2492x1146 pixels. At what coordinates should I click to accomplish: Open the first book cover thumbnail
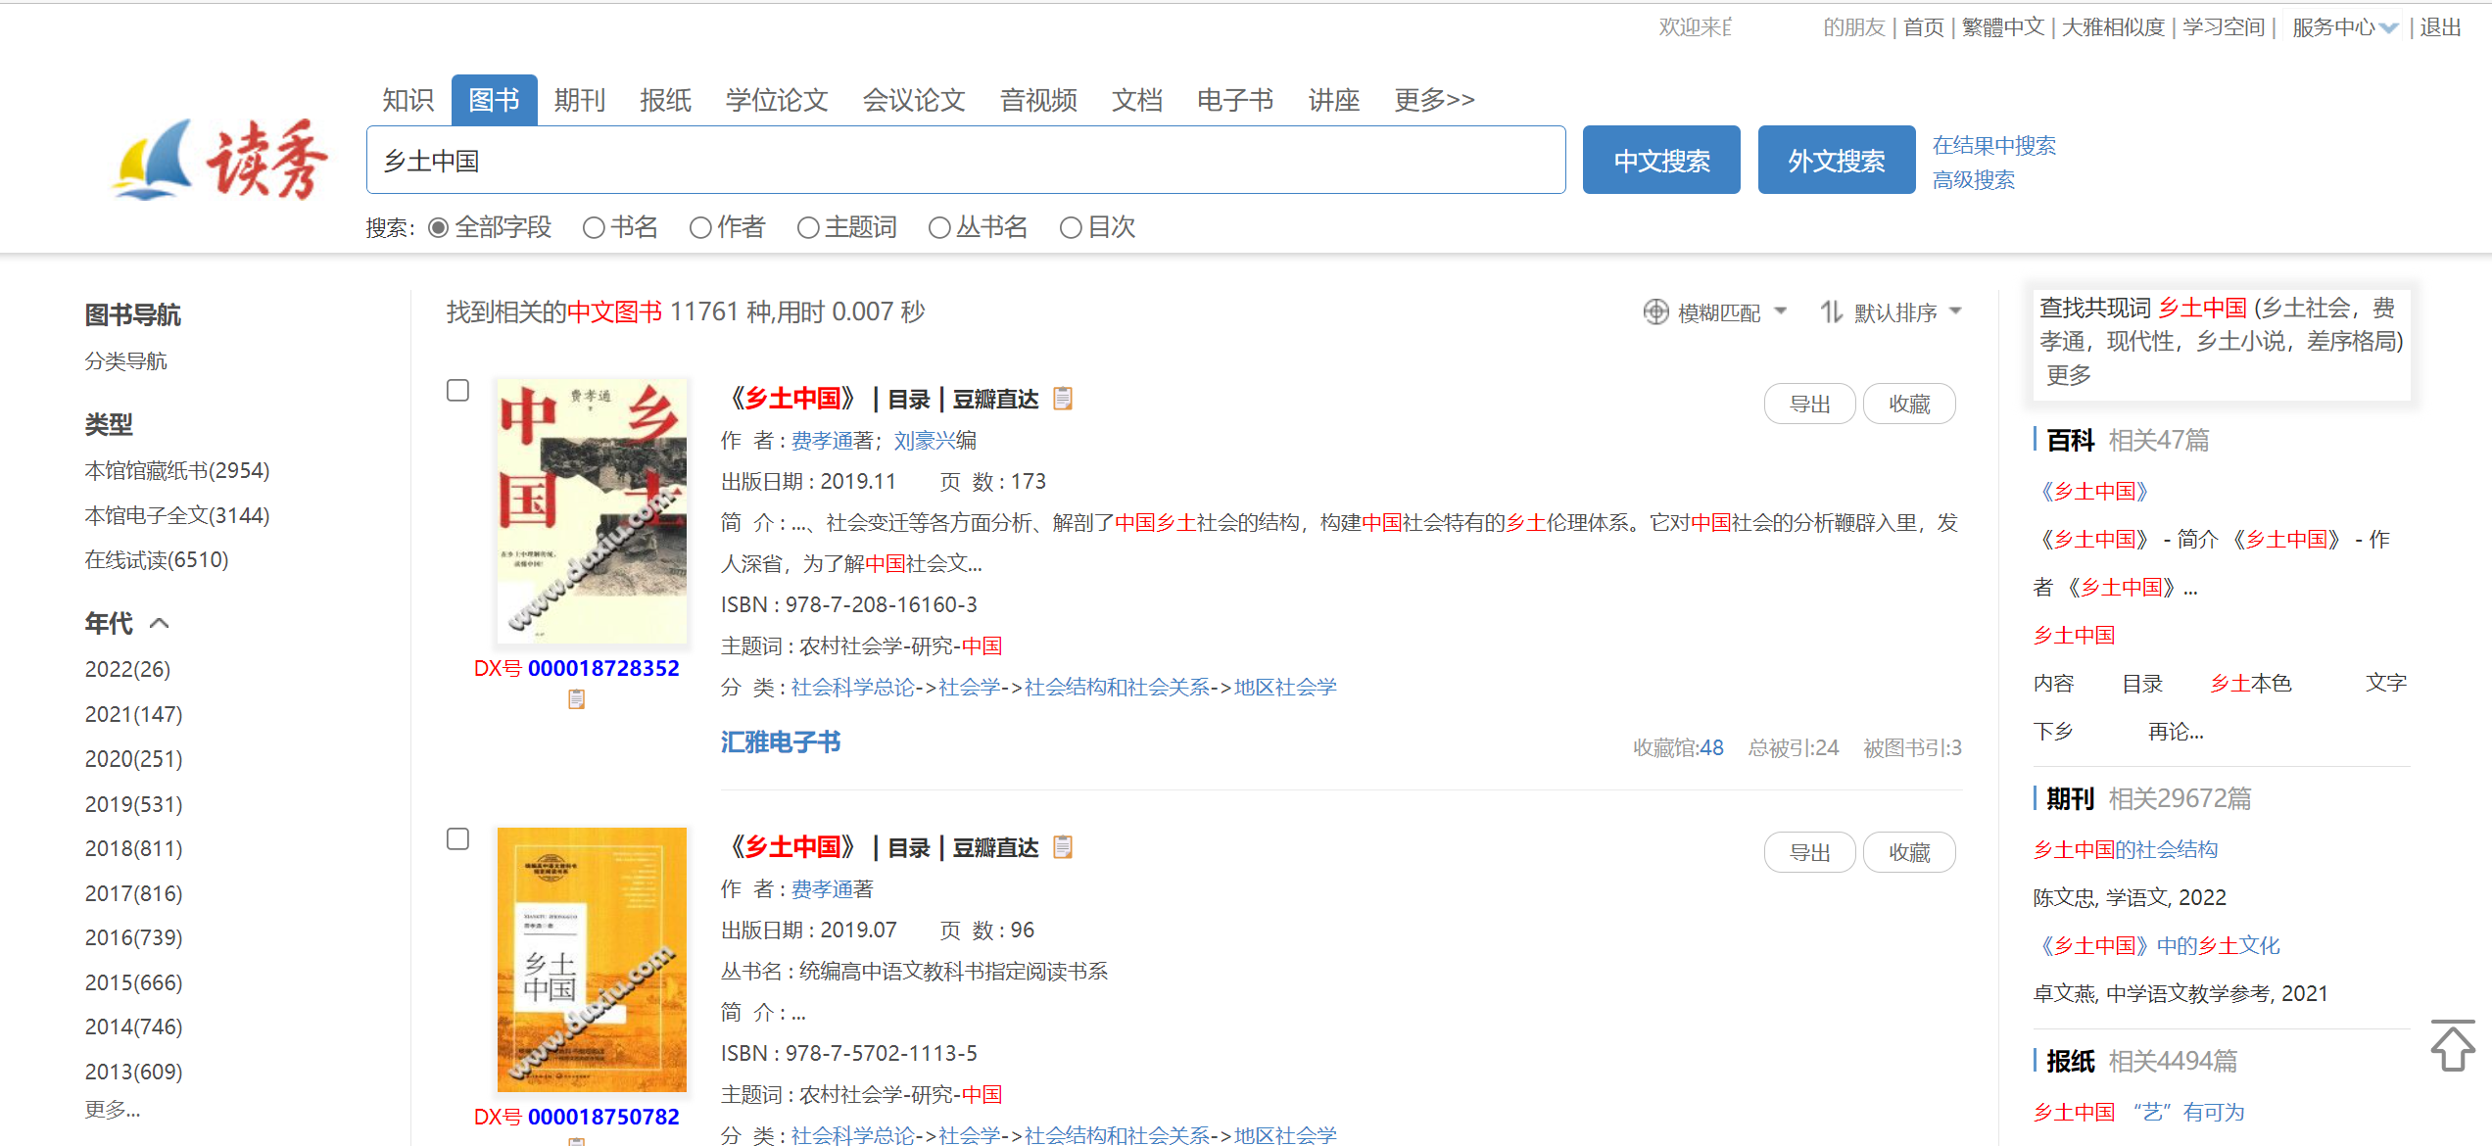592,510
